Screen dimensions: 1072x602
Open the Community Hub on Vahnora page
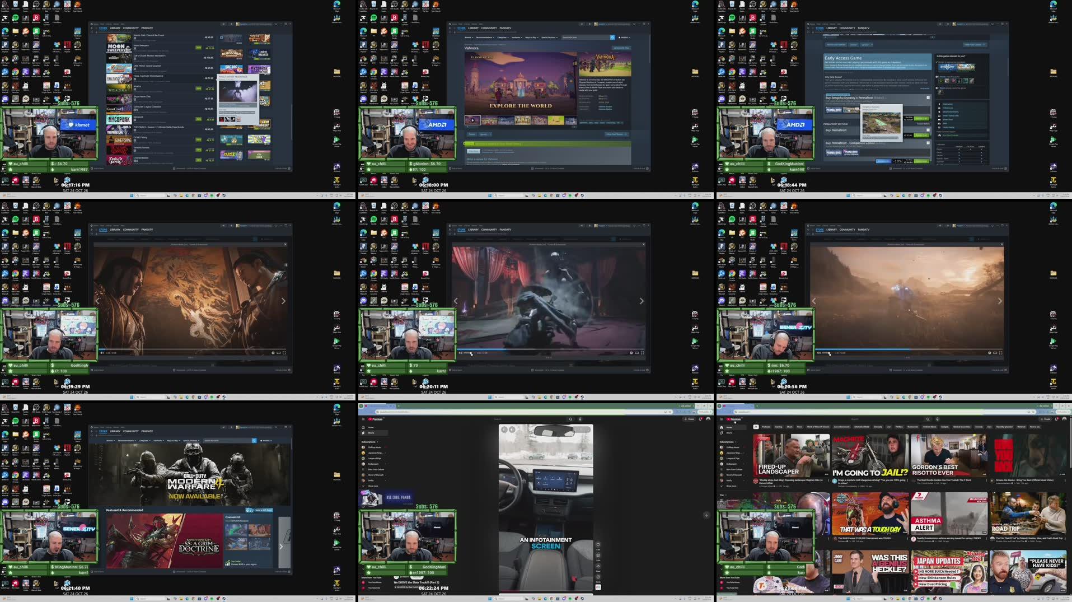point(621,48)
